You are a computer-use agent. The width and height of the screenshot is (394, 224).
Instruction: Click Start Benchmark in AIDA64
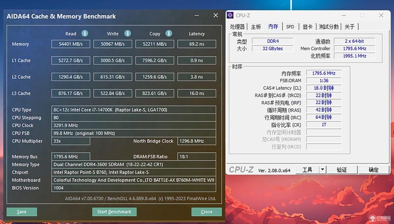click(114, 212)
